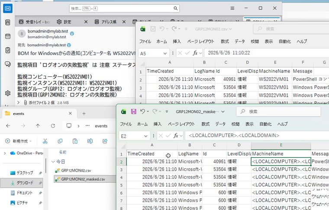This screenshot has width=329, height=210.
Task: Click Save icon in GRP12MON02_masked Excel window
Action: (133, 111)
